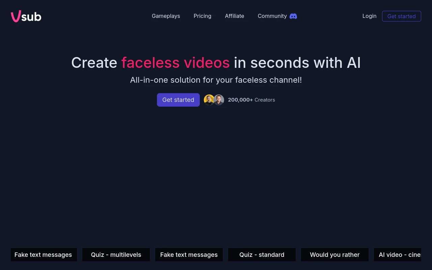This screenshot has height=270, width=432.
Task: Click the Login link
Action: click(369, 16)
